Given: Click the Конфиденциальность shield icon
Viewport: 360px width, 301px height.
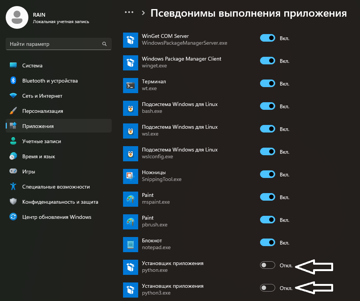Looking at the screenshot, I should coord(13,201).
